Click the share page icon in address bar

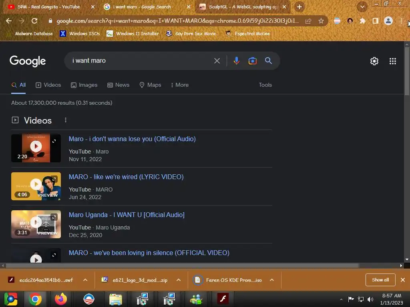[308, 21]
